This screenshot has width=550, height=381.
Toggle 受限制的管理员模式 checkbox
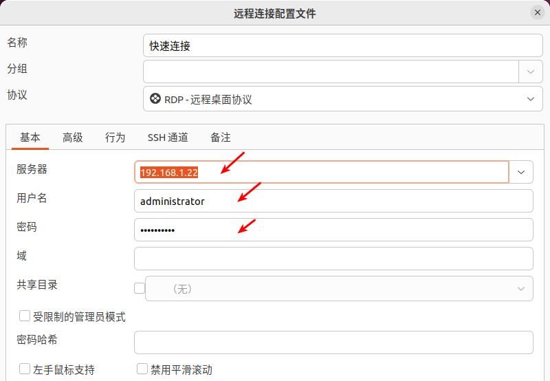coord(25,316)
